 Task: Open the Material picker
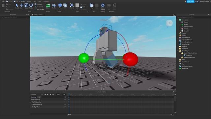point(72,6)
